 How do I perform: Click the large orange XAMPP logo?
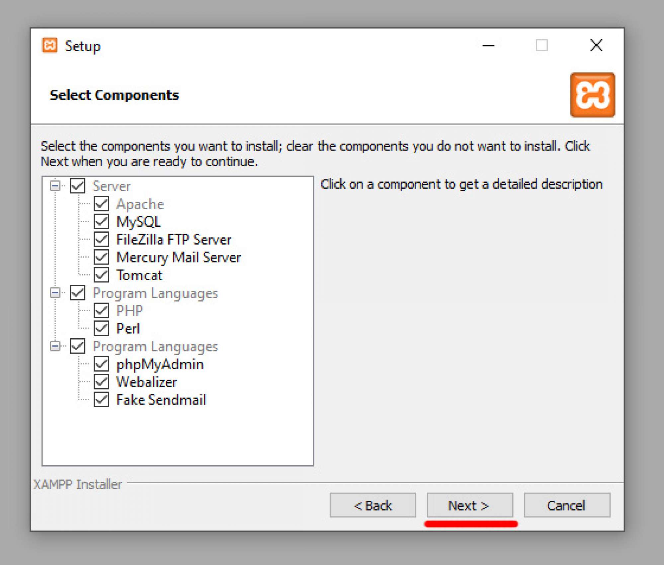pos(592,95)
